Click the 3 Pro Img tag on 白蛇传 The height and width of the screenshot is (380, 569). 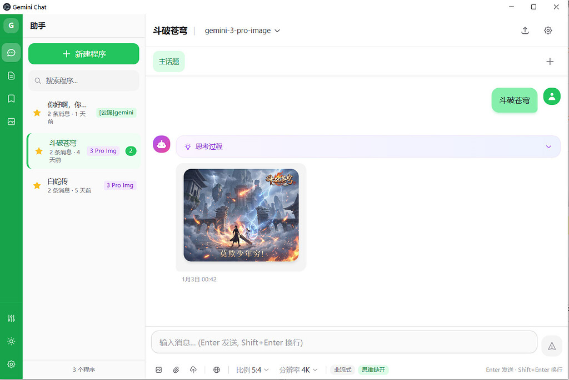(120, 185)
